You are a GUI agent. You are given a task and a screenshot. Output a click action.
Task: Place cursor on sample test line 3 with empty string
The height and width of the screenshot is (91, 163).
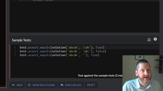click(59, 55)
